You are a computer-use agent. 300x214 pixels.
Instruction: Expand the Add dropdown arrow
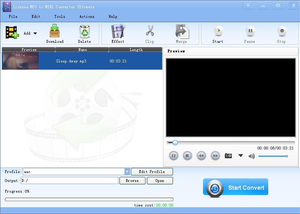tap(35, 33)
